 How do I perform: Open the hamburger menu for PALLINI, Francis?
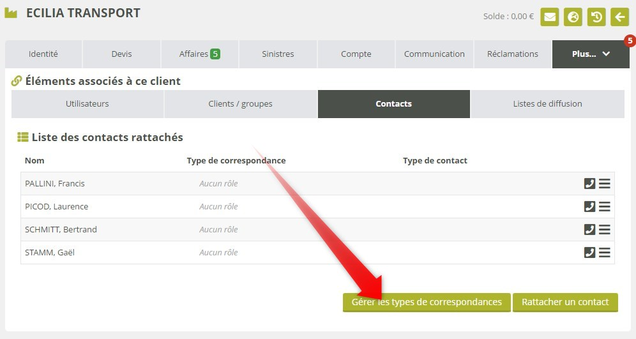point(604,184)
